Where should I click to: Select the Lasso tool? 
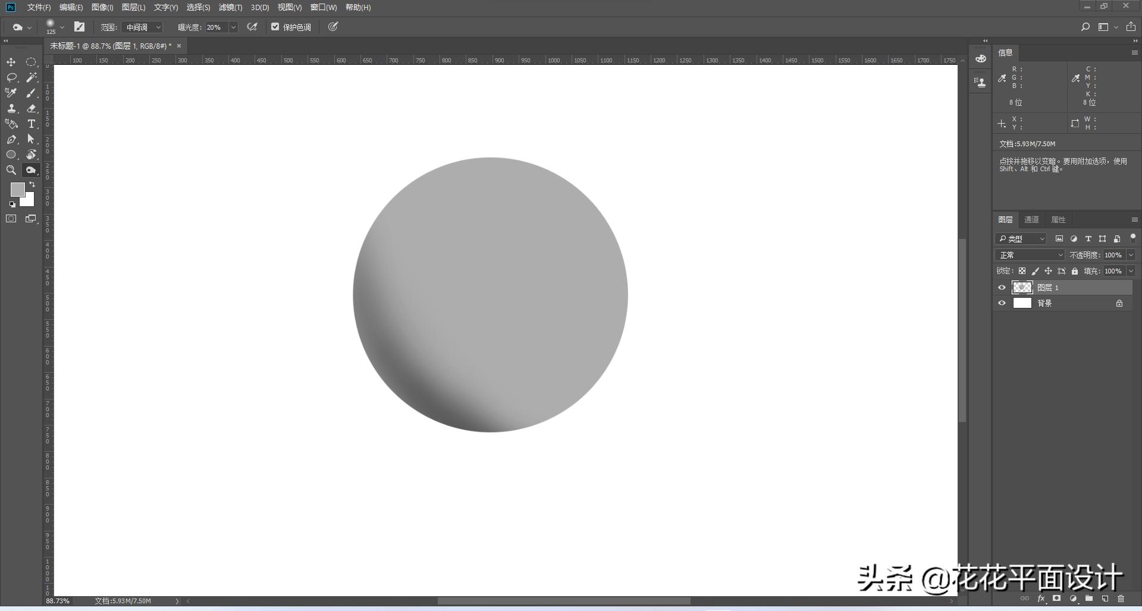(11, 78)
